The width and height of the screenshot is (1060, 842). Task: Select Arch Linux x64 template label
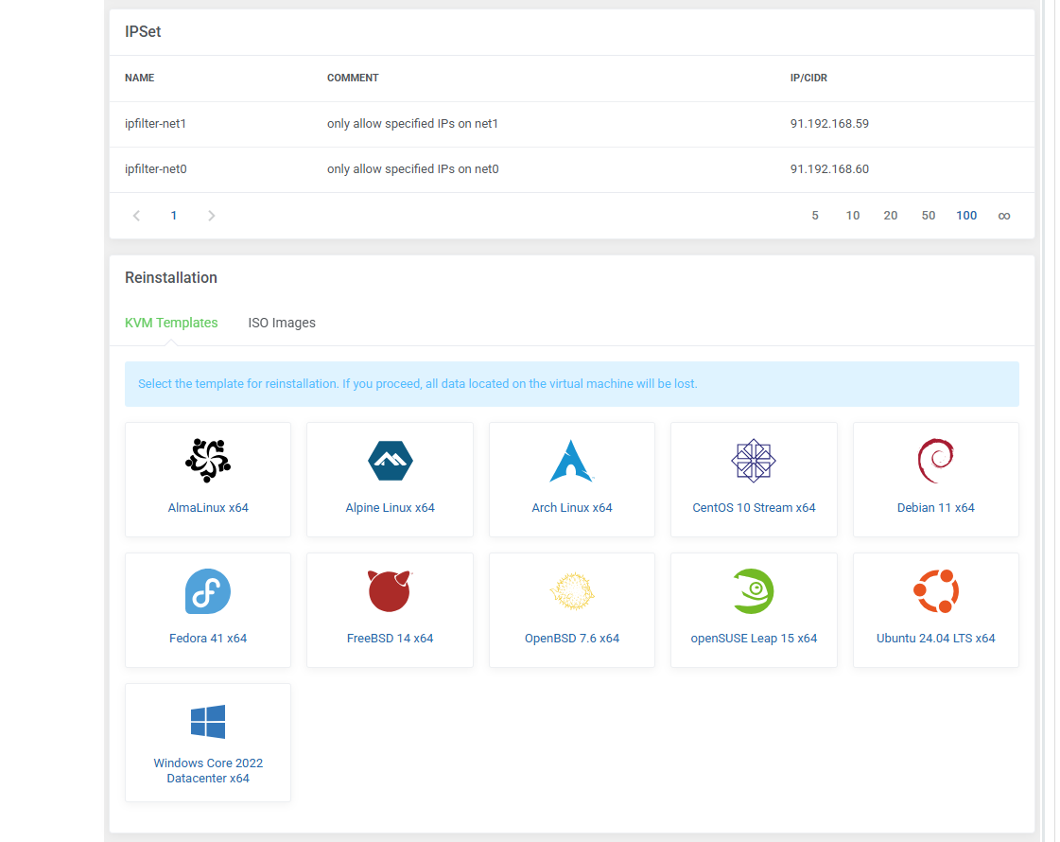572,507
